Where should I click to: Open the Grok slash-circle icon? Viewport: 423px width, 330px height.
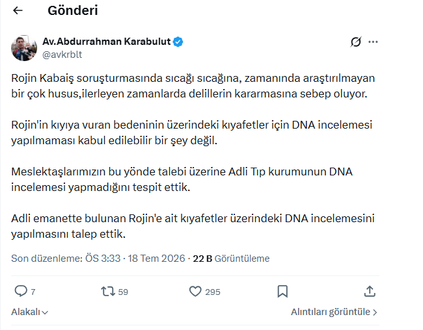pyautogui.click(x=356, y=42)
